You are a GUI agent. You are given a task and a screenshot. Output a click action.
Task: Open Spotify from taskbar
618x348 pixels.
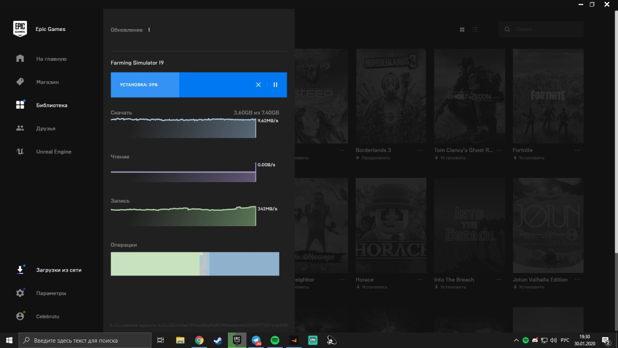click(275, 340)
